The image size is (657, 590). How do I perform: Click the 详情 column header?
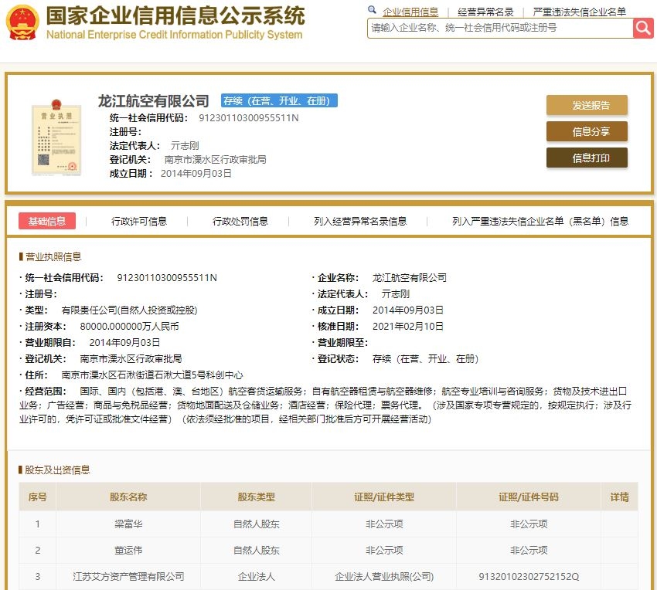pyautogui.click(x=619, y=497)
